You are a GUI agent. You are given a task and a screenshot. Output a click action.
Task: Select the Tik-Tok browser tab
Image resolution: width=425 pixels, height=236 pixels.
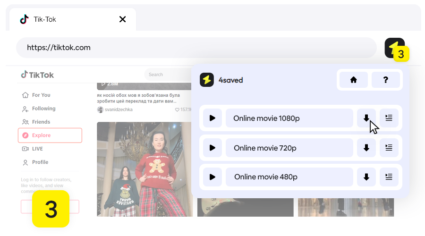point(66,19)
